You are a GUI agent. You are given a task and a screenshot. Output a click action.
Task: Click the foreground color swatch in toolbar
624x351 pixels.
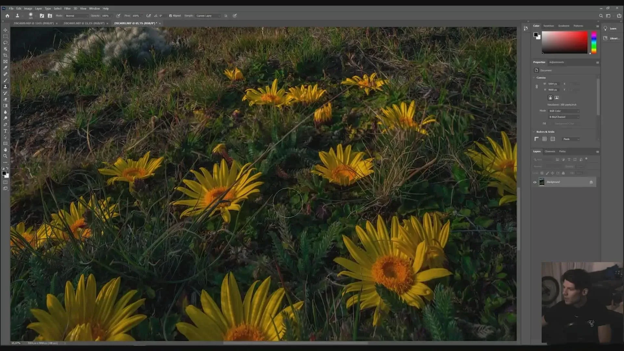pyautogui.click(x=4, y=173)
